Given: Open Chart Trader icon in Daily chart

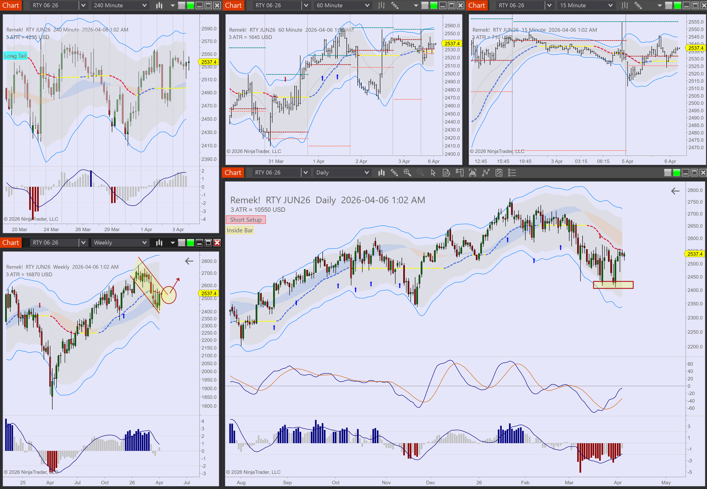Looking at the screenshot, I should click(459, 173).
